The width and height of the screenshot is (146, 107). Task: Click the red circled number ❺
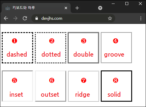14,80
